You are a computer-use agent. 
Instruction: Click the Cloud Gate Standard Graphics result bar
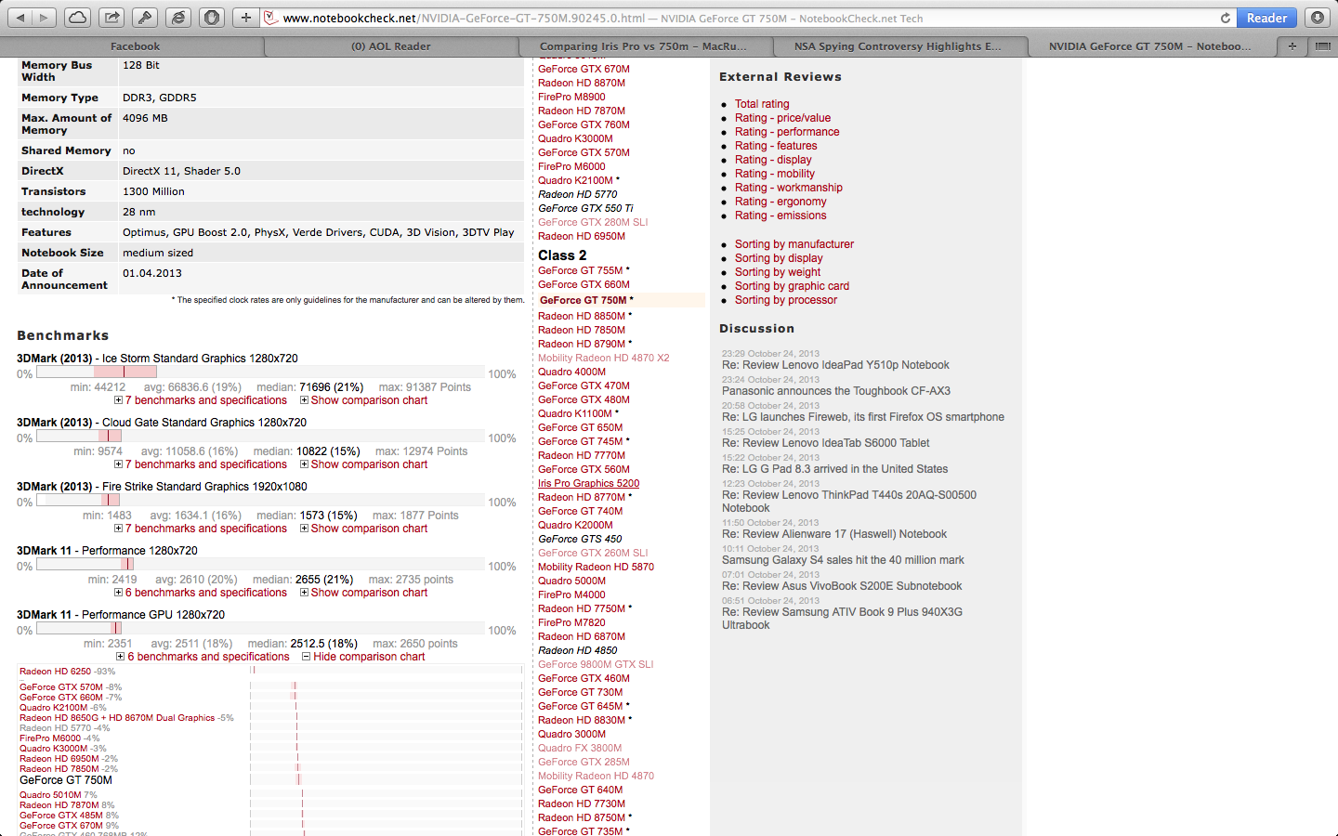point(260,437)
